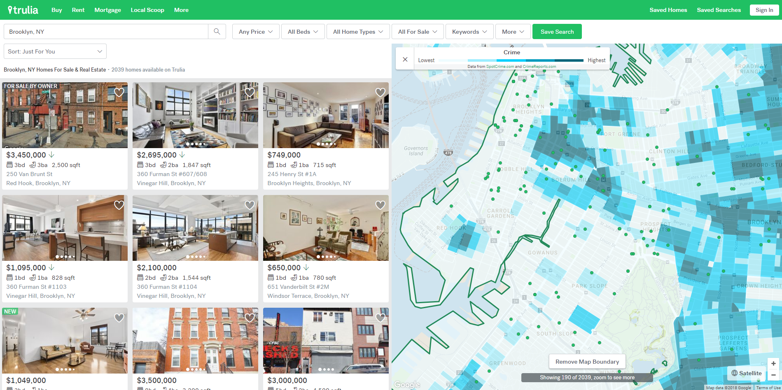Click the Sign In button
Screen dimensions: 782x390
(x=764, y=10)
